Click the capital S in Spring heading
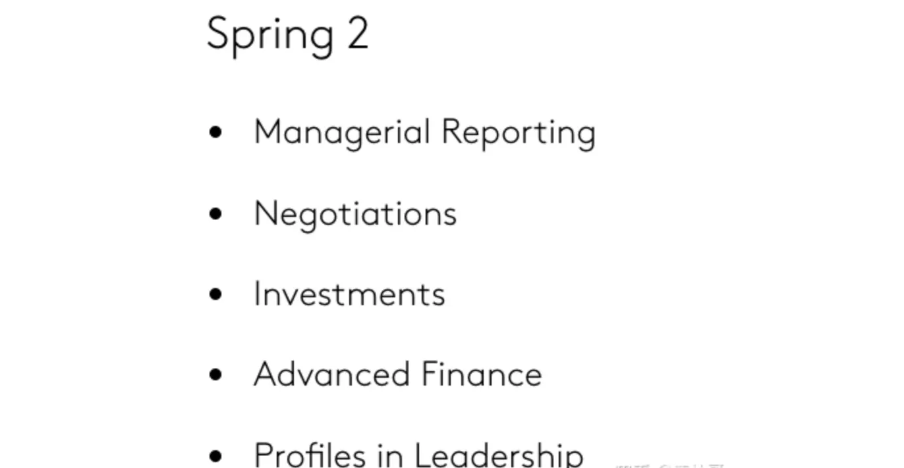The height and width of the screenshot is (468, 904). (x=218, y=33)
